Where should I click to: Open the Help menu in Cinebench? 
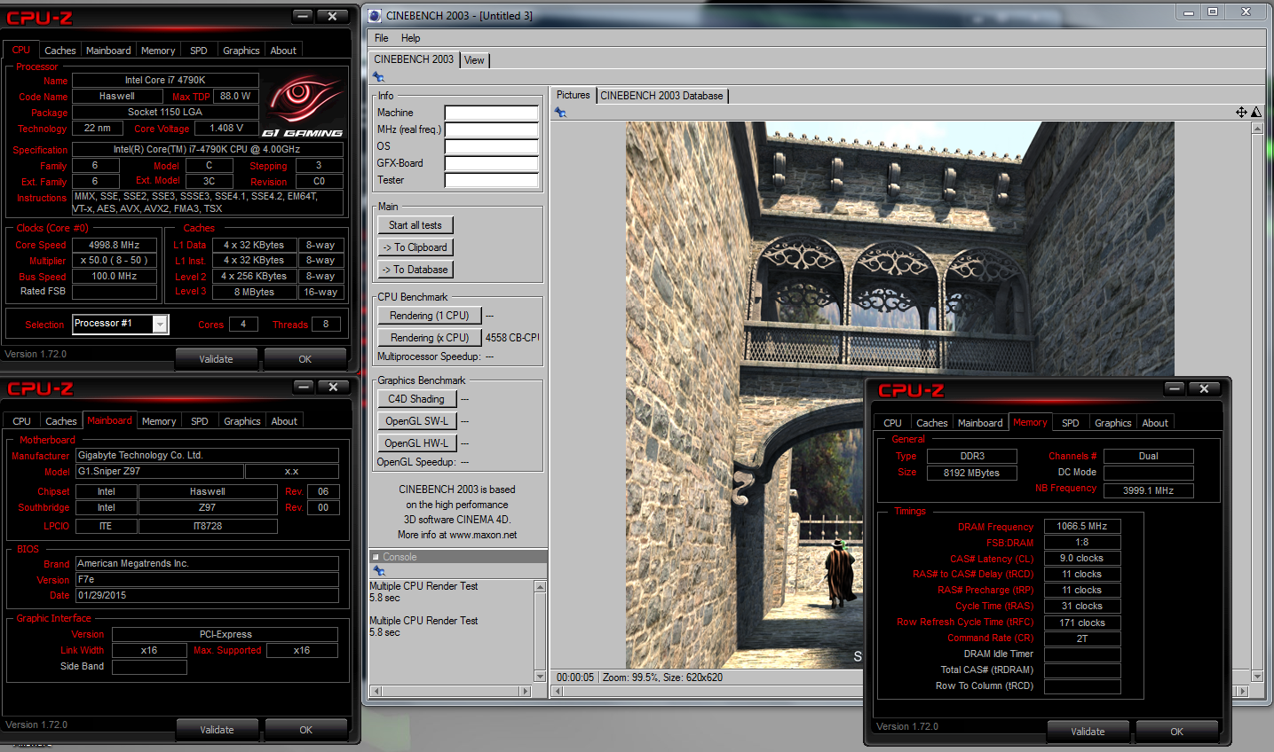(x=410, y=38)
